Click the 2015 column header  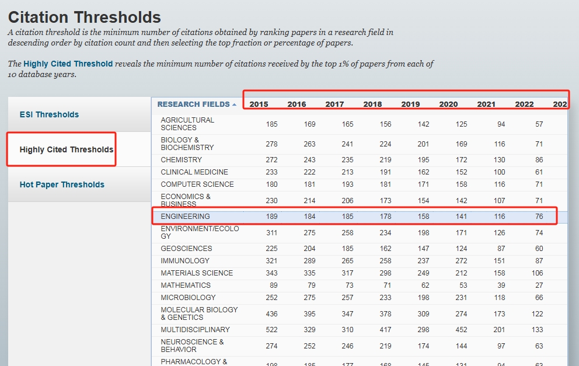point(259,104)
